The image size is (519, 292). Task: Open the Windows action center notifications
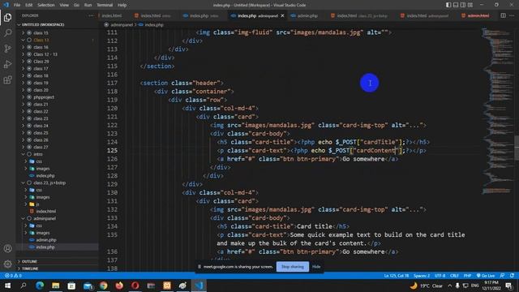509,286
